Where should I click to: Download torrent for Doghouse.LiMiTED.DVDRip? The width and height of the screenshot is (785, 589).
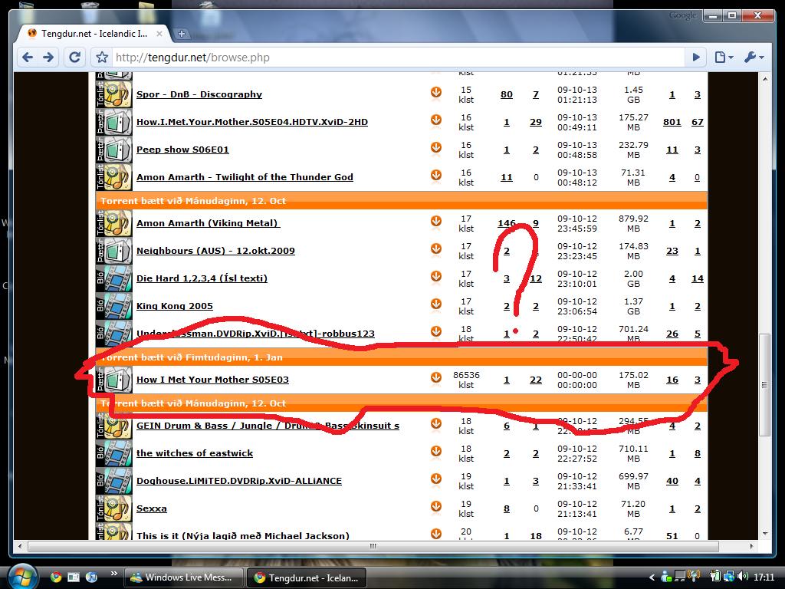[436, 479]
